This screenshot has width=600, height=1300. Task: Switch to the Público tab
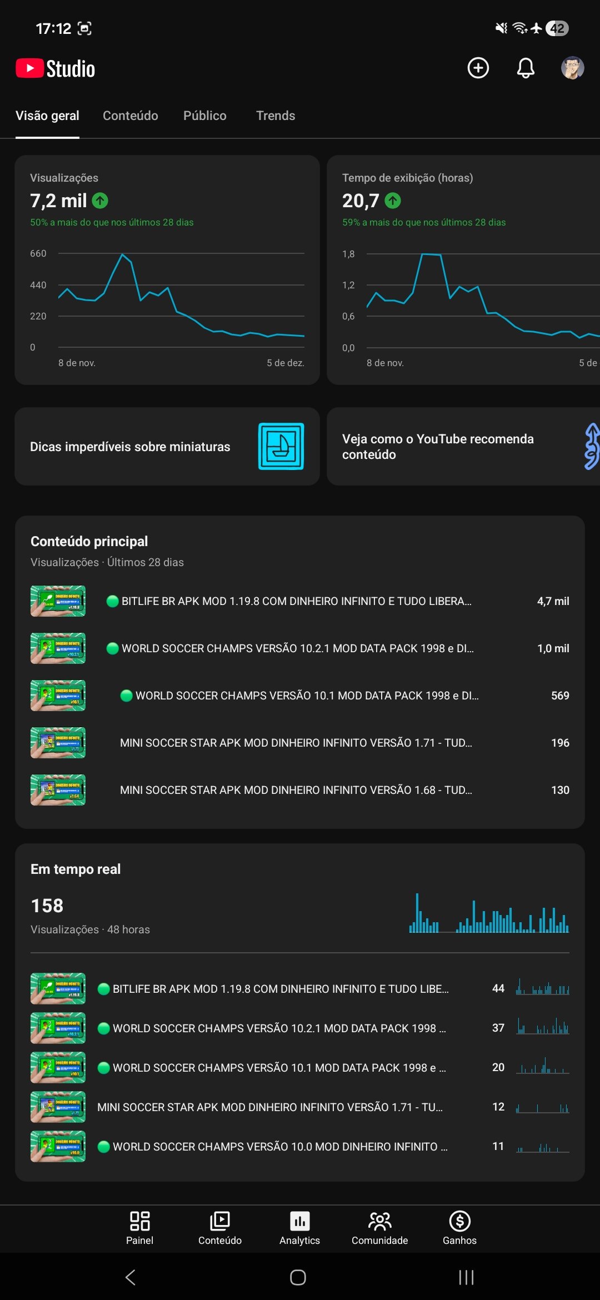coord(205,116)
